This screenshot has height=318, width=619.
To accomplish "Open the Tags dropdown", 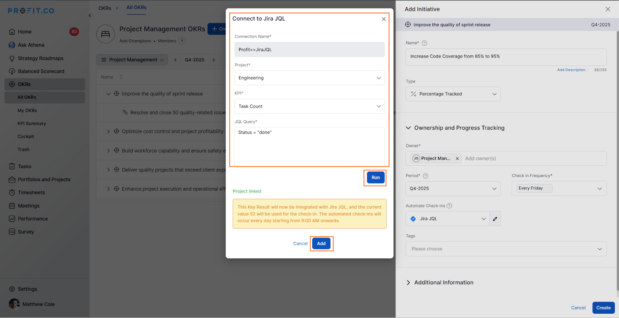I will click(x=506, y=249).
